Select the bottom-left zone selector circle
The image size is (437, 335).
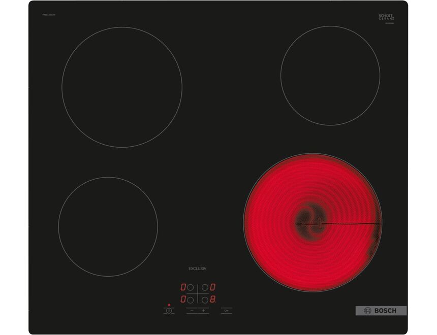pos(191,299)
